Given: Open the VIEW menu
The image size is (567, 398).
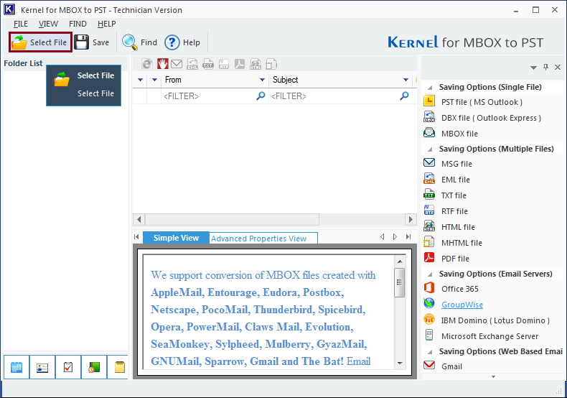Looking at the screenshot, I should coord(48,24).
